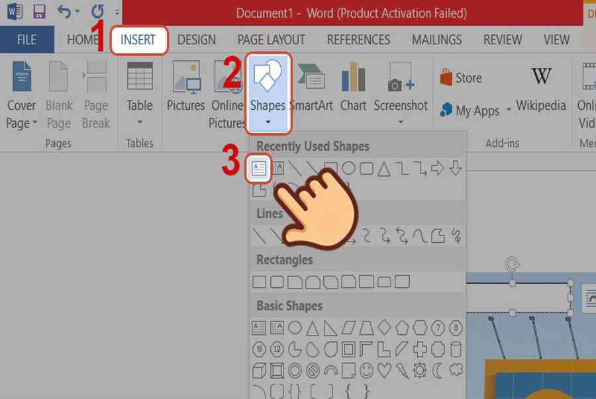Click the Online Pictures button

tap(227, 95)
